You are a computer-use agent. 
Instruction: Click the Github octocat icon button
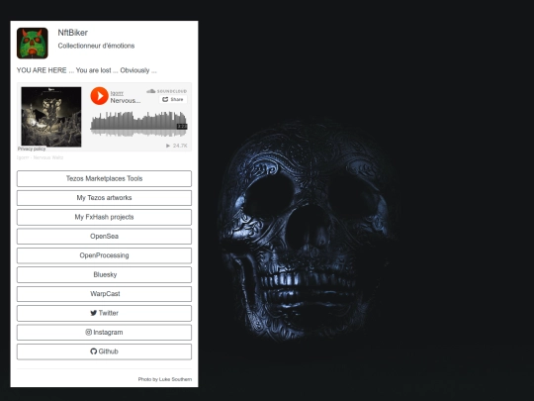104,351
